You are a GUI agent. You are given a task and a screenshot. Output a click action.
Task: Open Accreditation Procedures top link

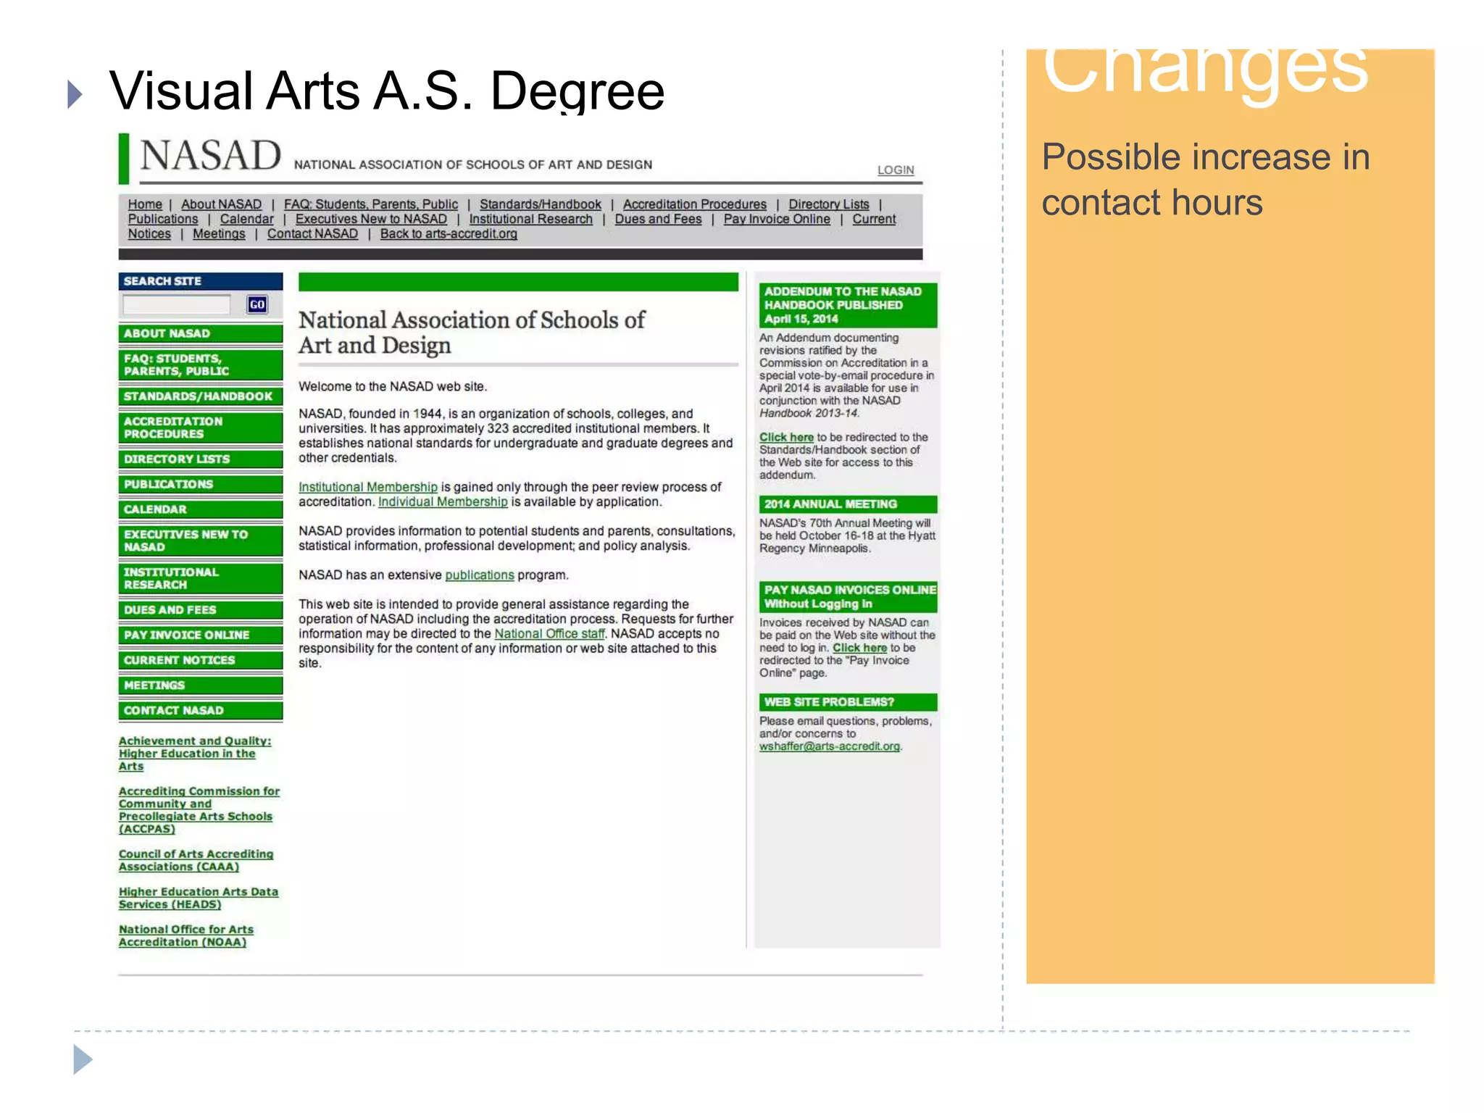[694, 204]
